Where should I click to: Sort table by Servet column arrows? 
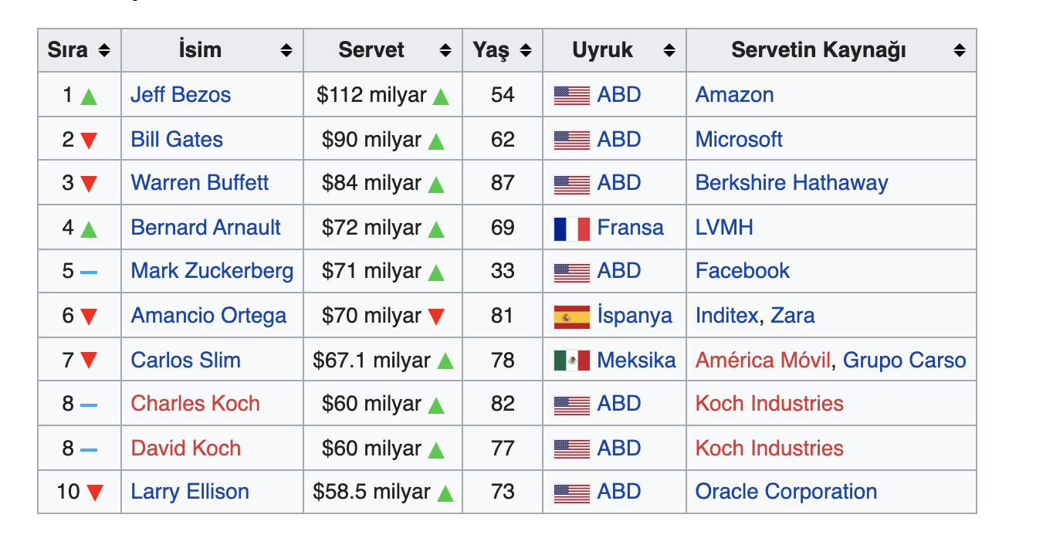coord(445,51)
